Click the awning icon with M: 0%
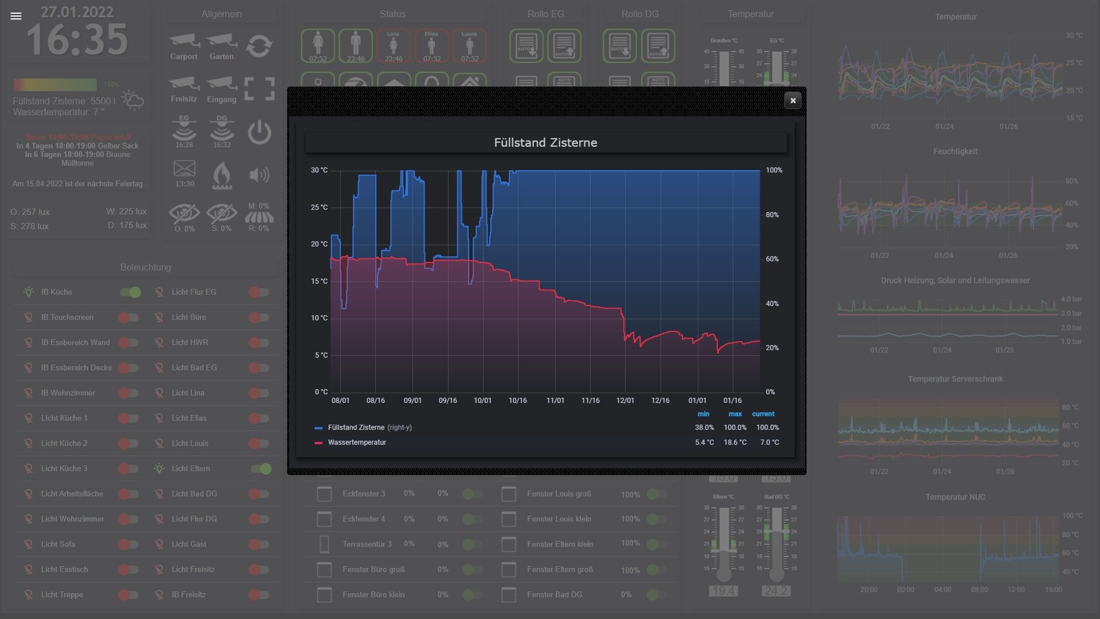This screenshot has height=619, width=1100. (259, 217)
